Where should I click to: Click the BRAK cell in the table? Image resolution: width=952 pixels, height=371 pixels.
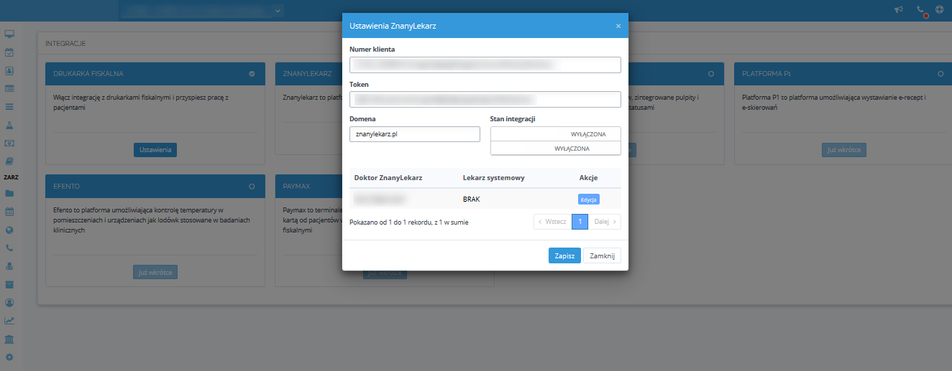tap(471, 199)
